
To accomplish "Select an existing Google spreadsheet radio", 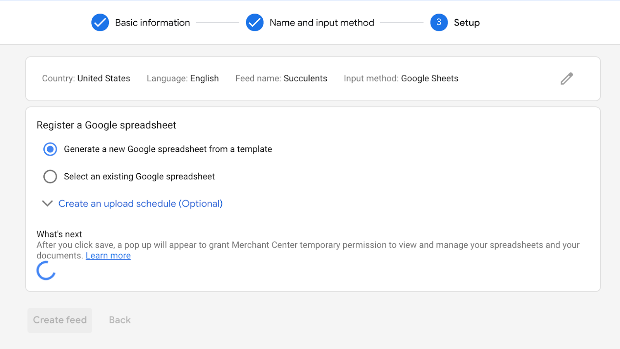I will pyautogui.click(x=50, y=176).
